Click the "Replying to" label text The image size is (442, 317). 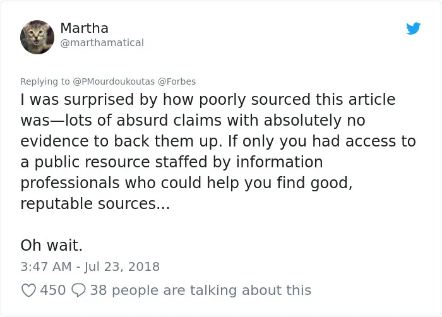coord(45,81)
